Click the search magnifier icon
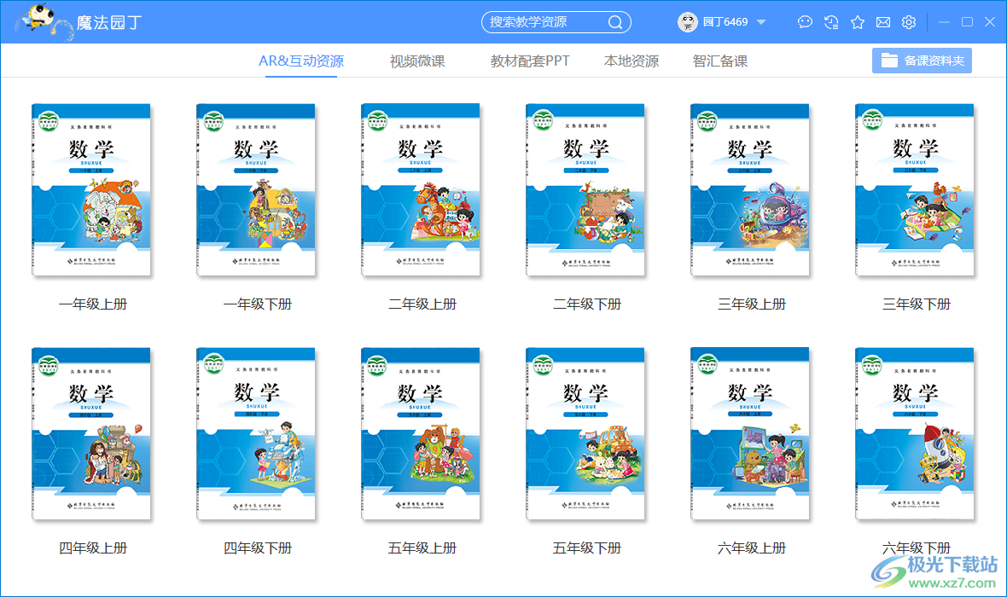This screenshot has width=1007, height=597. (617, 21)
